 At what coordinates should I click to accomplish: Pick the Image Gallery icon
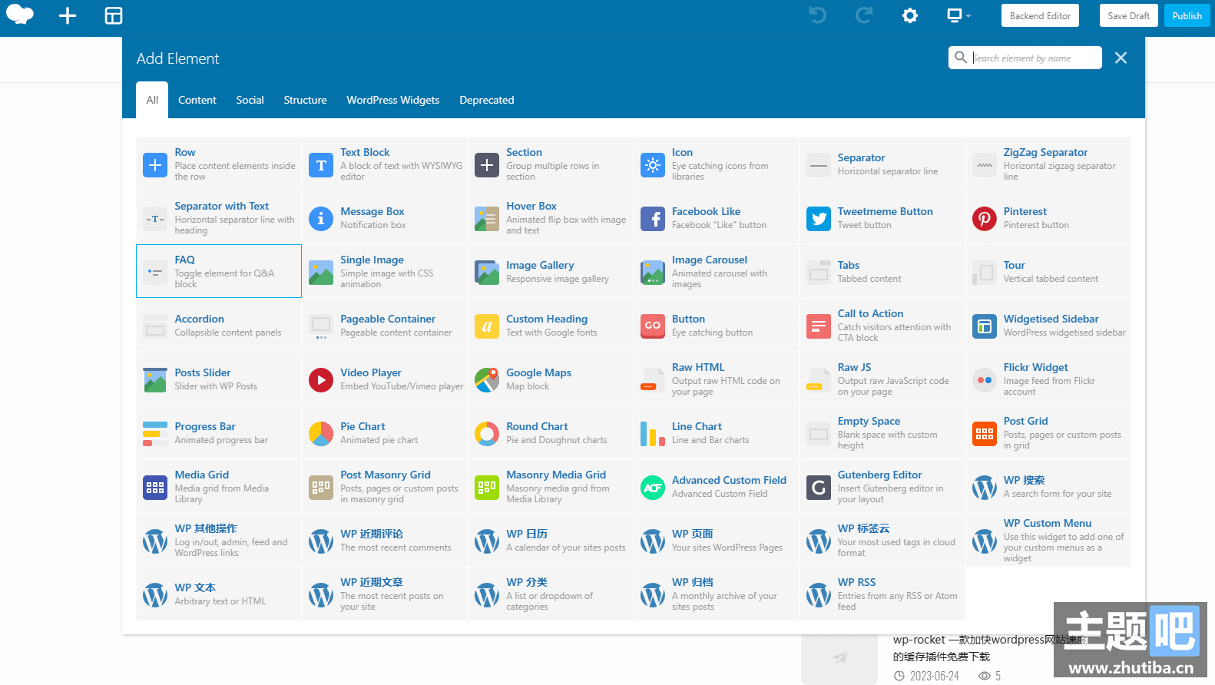pos(487,273)
